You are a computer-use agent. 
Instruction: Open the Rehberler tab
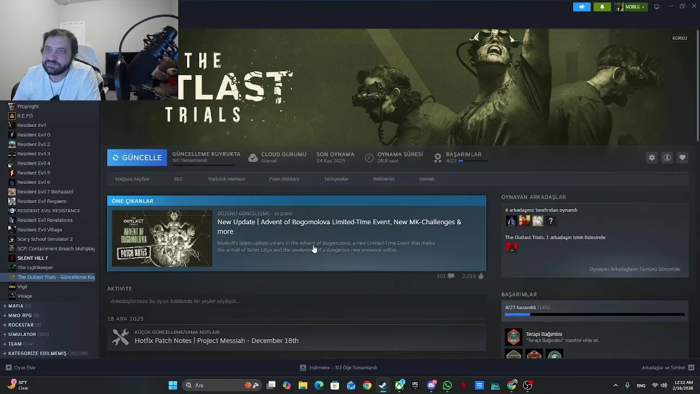[x=383, y=179]
